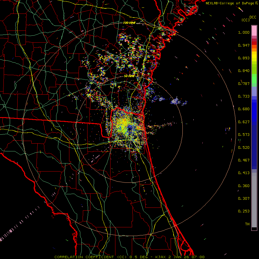Click the 0.467 scale value

pos(244,160)
